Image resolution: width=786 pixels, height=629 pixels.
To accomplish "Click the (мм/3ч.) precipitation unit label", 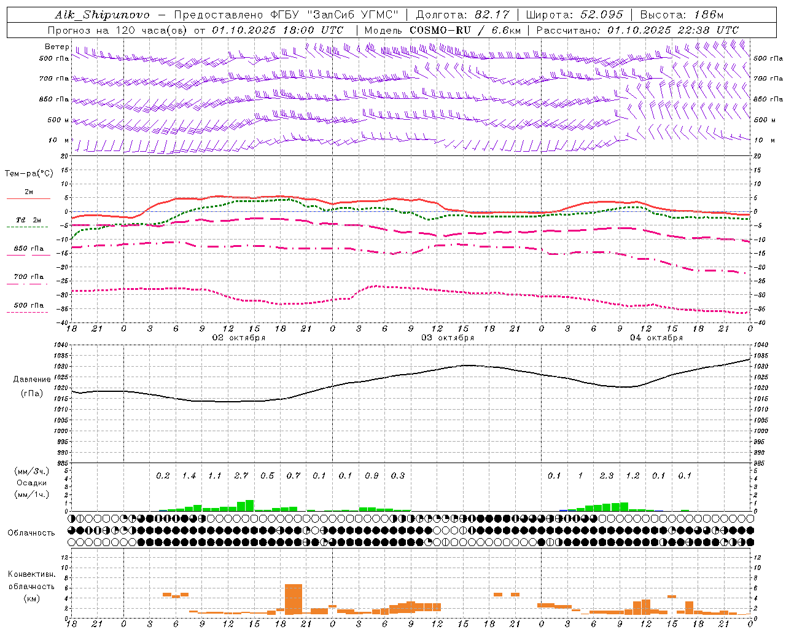I will pyautogui.click(x=31, y=471).
